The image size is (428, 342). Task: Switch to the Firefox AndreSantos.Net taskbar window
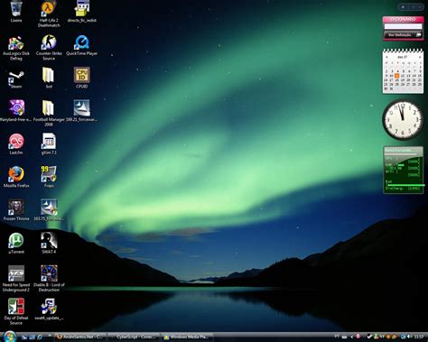[80, 337]
